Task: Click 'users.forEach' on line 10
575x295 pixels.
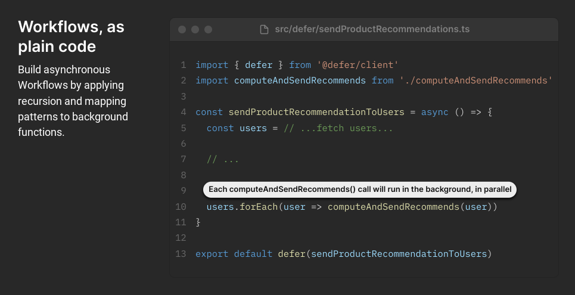Action: coord(242,207)
